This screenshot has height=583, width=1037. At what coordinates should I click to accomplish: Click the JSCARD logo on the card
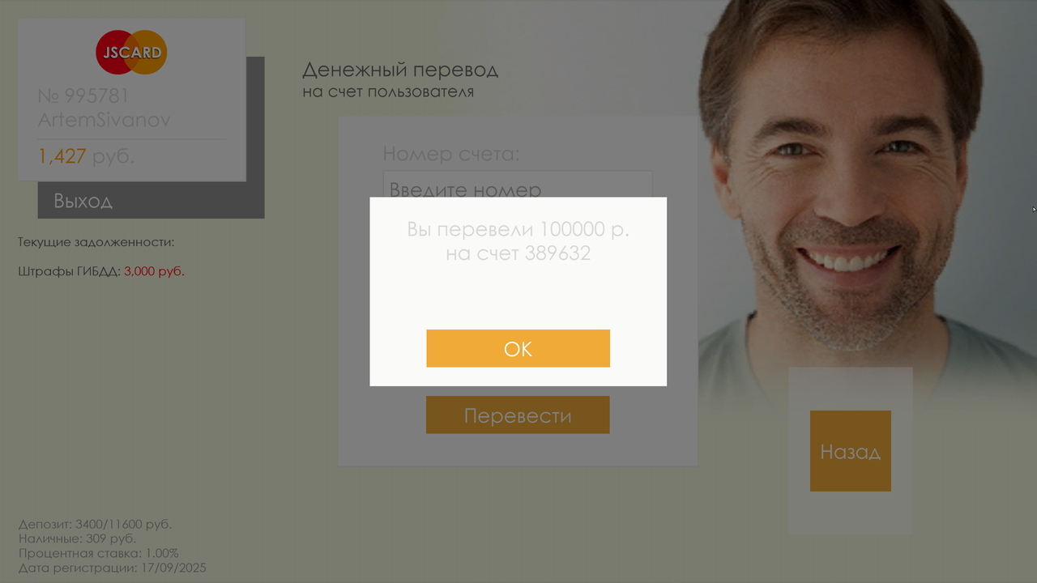click(131, 53)
